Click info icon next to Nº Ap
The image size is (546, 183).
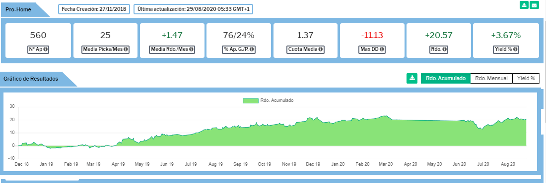45,49
